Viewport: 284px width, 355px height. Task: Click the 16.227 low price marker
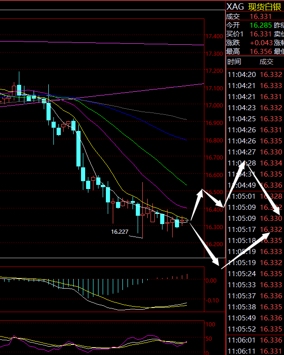click(119, 231)
